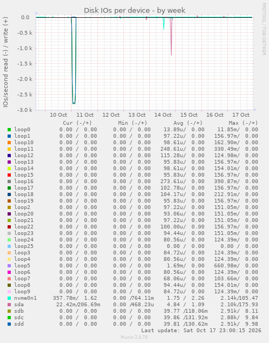Click the deep read spike on 10 Oct
Viewport: 269px width, 343px height.
coord(74,60)
